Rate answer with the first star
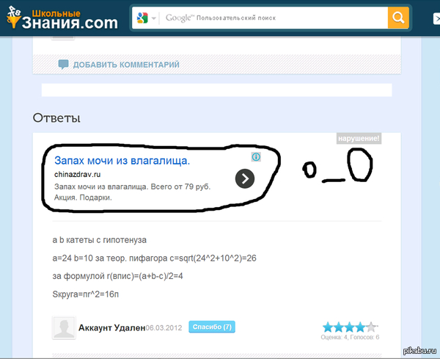The width and height of the screenshot is (440, 359). coord(328,327)
